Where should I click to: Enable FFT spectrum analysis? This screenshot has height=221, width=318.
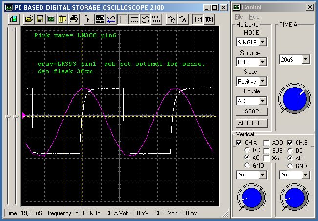click(89, 19)
